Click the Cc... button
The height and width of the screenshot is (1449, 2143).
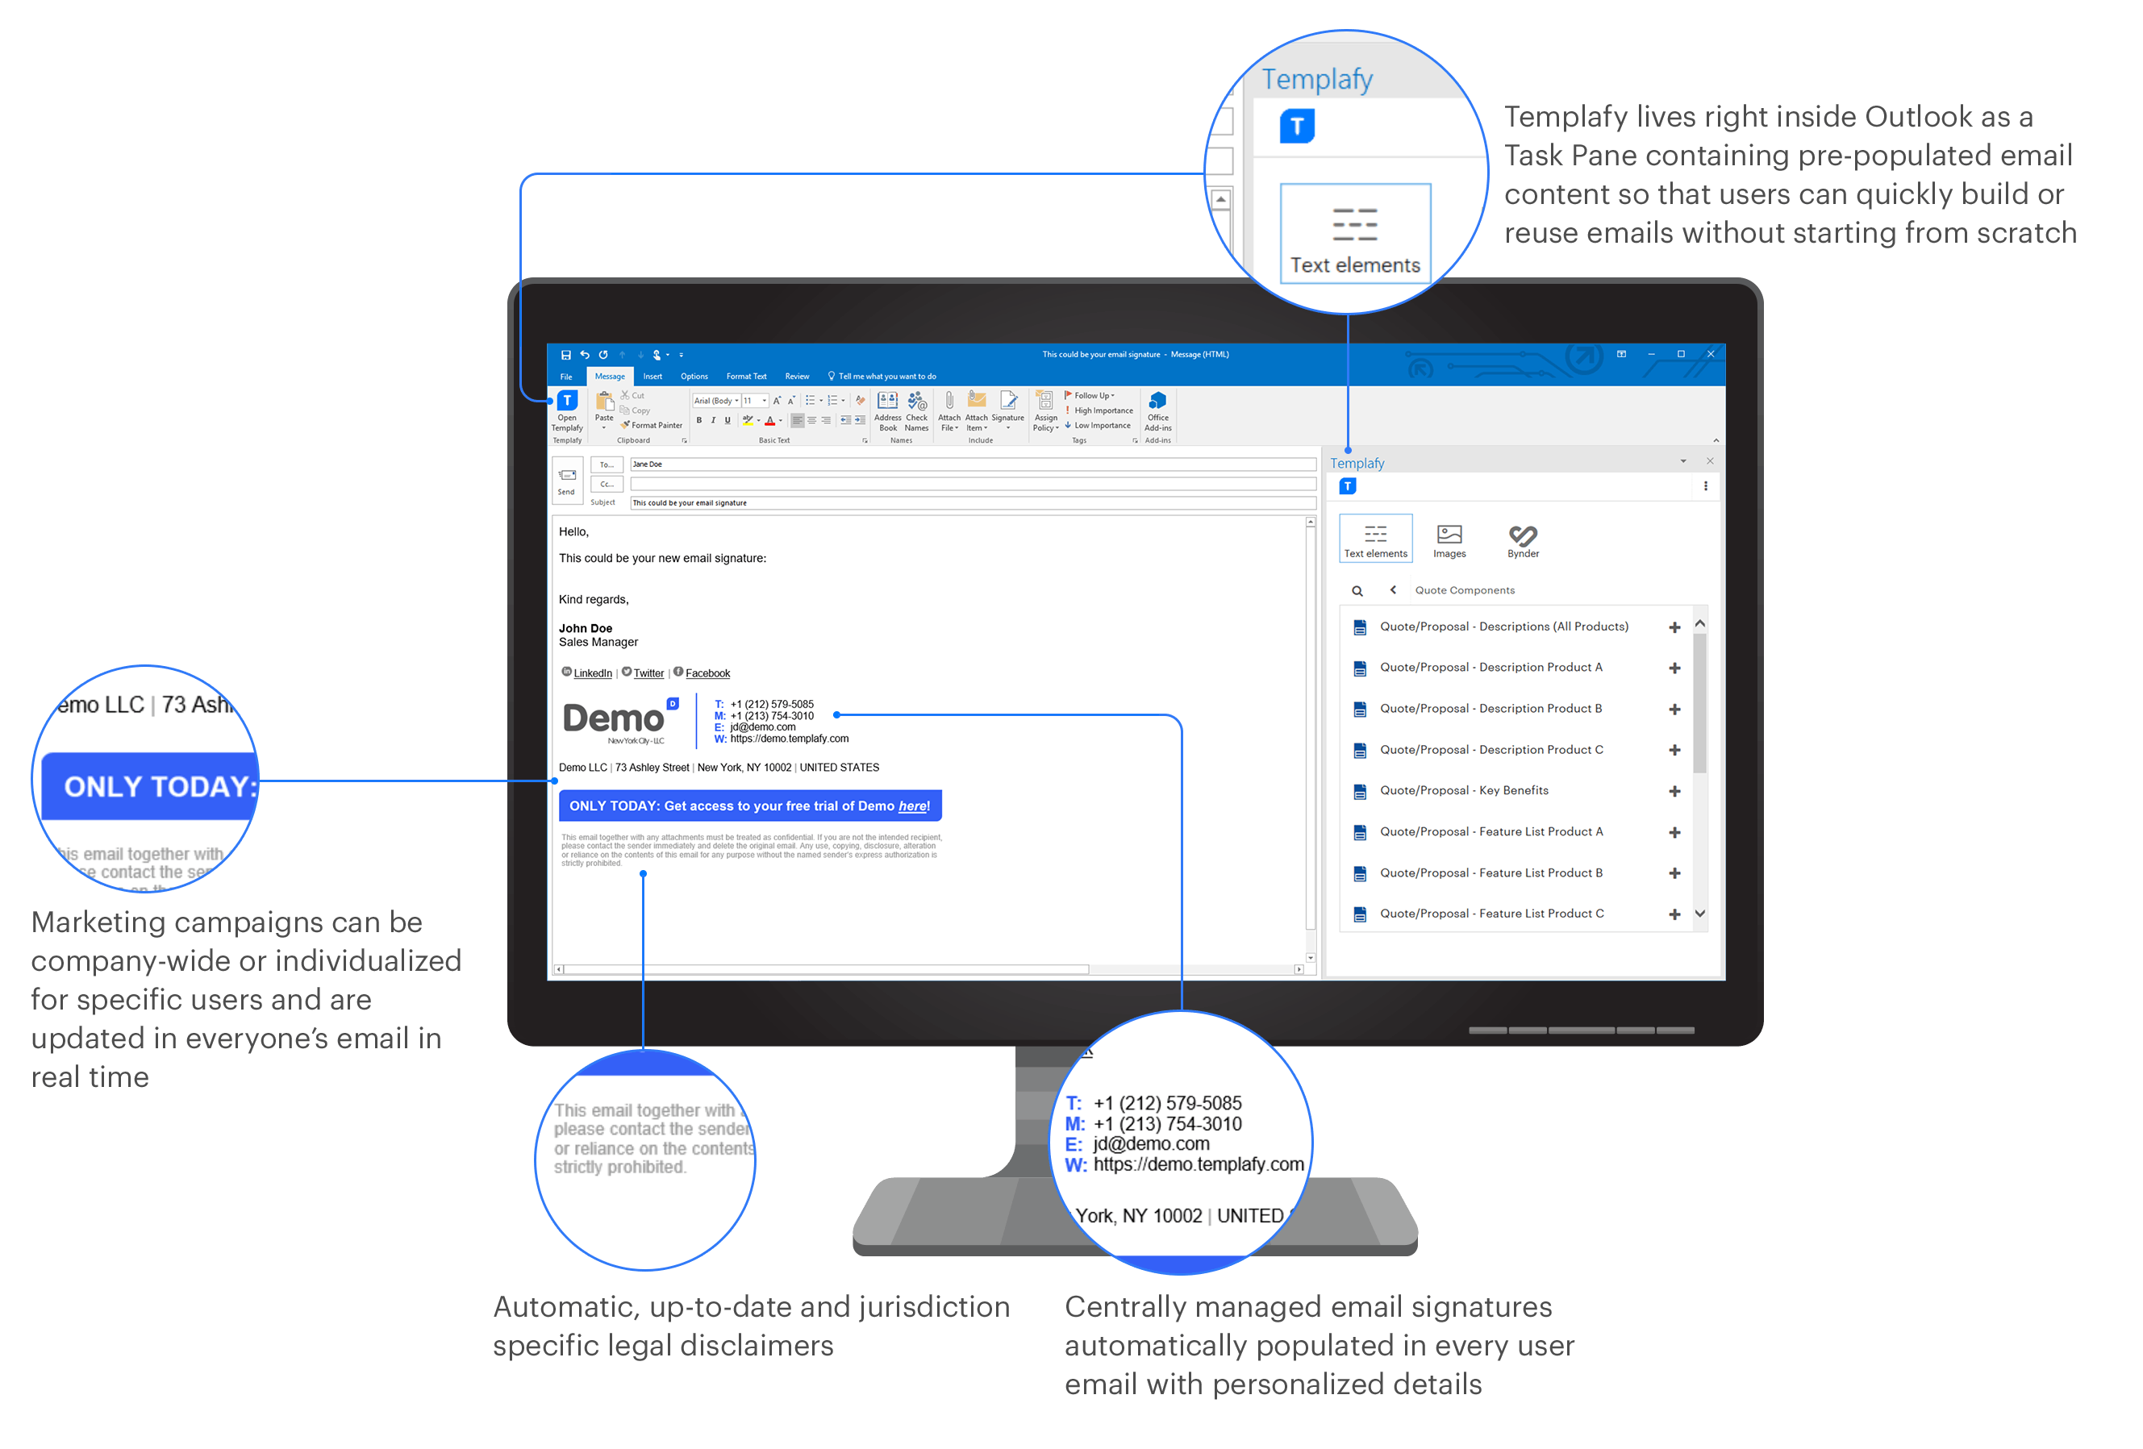pyautogui.click(x=607, y=484)
